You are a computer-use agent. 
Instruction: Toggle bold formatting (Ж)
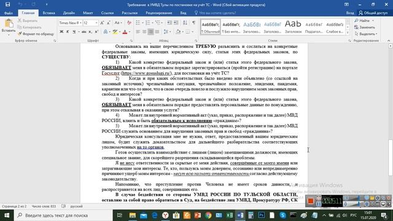point(61,32)
